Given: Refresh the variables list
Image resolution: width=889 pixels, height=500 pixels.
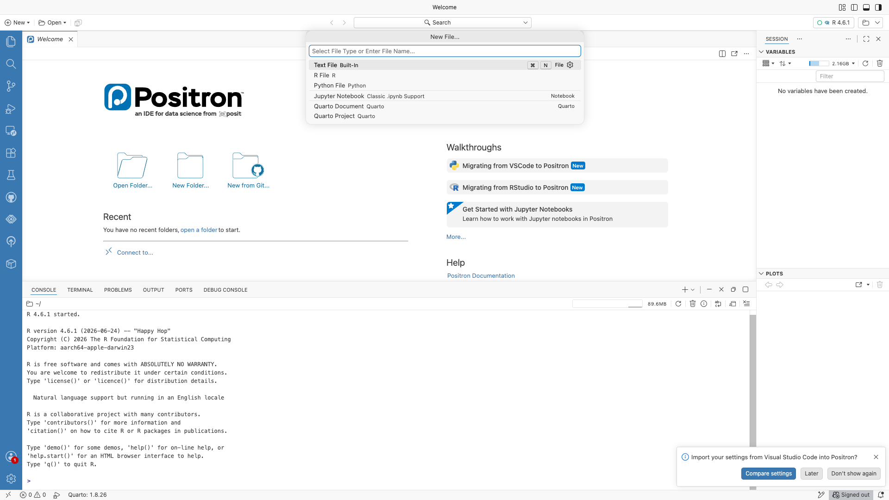Looking at the screenshot, I should click(865, 63).
